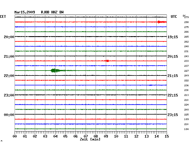190x144 pixels.
Task: Select the CET timezone label
Action: pyautogui.click(x=3, y=17)
